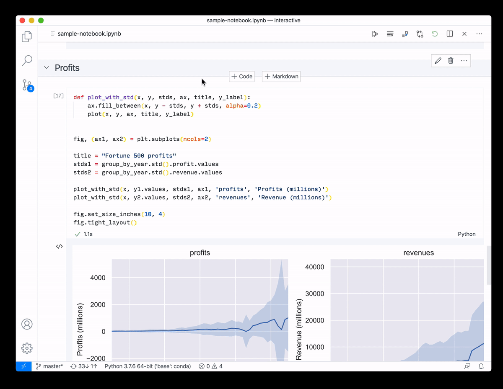Edit the Profits markdown cell with pencil
503x389 pixels.
(x=438, y=61)
